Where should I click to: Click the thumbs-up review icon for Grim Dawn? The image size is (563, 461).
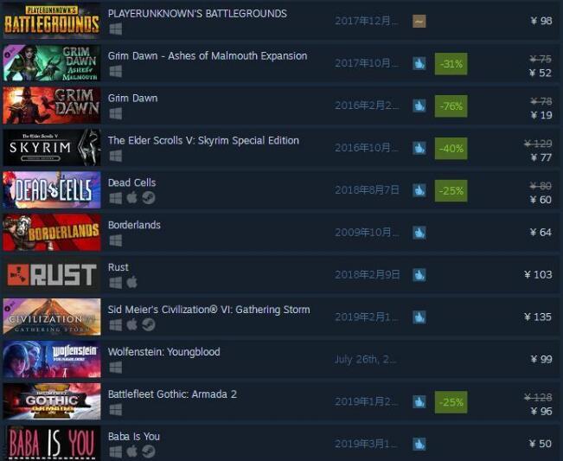(419, 106)
